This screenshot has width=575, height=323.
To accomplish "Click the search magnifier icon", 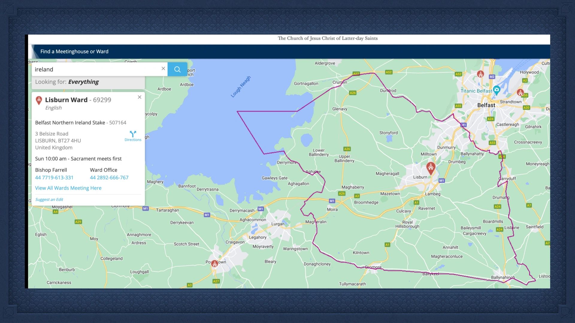I will [177, 69].
